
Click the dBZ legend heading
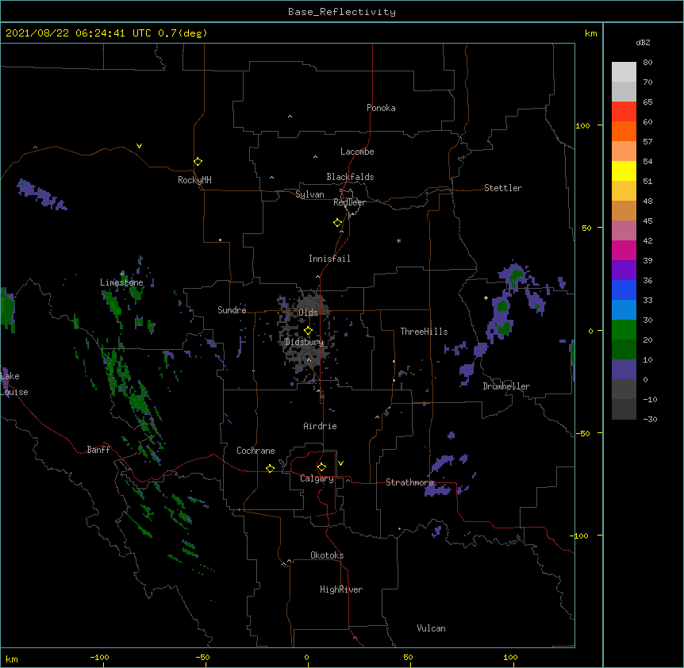[643, 43]
